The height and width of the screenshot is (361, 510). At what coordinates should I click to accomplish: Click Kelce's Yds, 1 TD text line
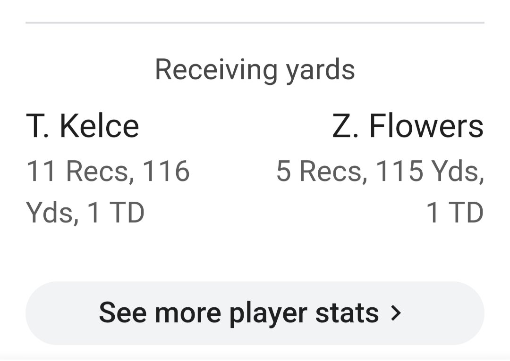point(85,213)
